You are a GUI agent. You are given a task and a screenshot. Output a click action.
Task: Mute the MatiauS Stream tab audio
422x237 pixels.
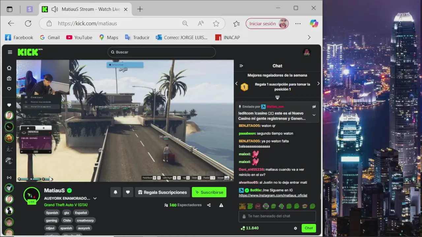(x=55, y=9)
